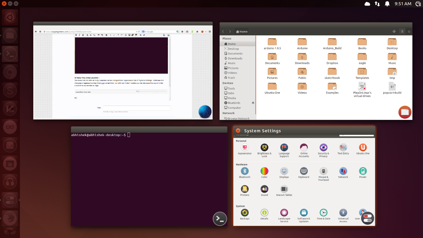Reload the crazyengineers page

coord(139,32)
